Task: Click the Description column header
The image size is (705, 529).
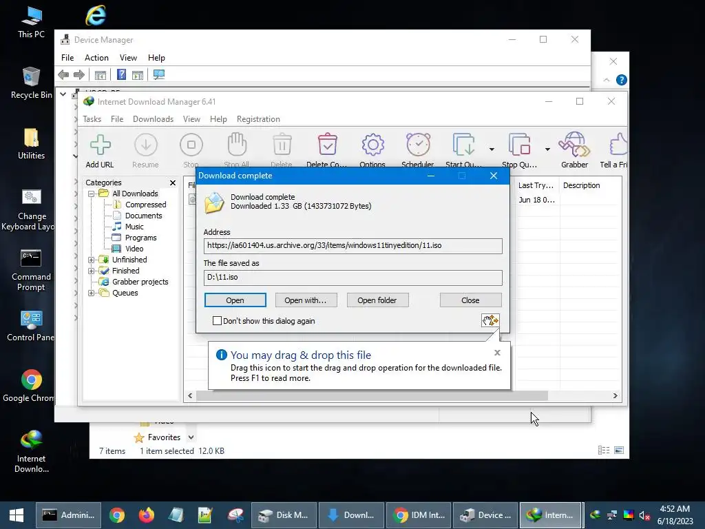Action: (581, 185)
